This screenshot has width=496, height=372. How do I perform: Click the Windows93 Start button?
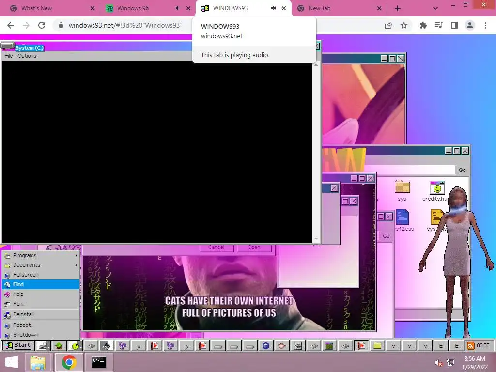click(18, 345)
